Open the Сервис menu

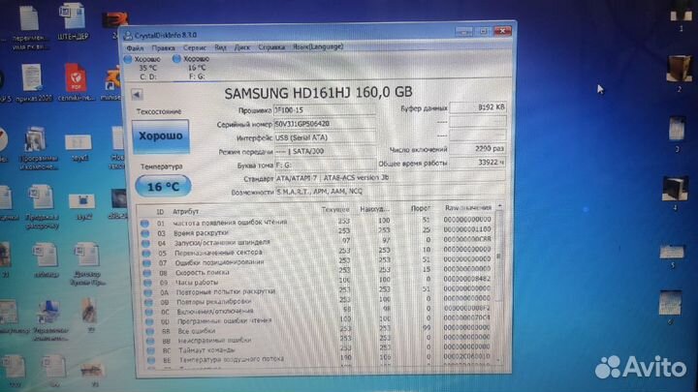tap(195, 47)
